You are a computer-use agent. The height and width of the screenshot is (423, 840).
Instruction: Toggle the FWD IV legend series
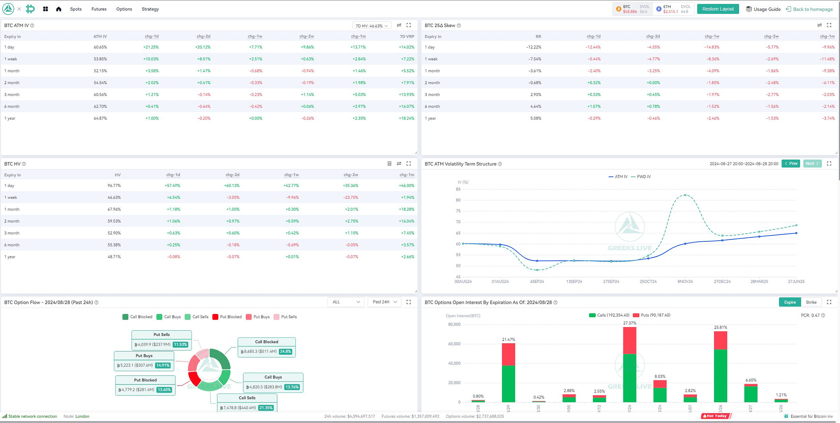click(x=641, y=177)
